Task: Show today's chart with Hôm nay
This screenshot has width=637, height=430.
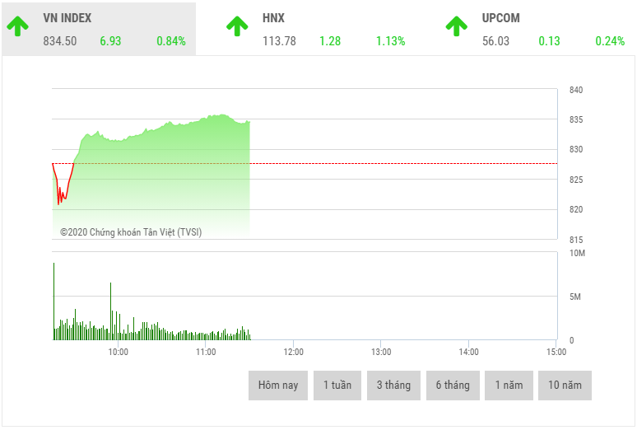Action: tap(278, 386)
